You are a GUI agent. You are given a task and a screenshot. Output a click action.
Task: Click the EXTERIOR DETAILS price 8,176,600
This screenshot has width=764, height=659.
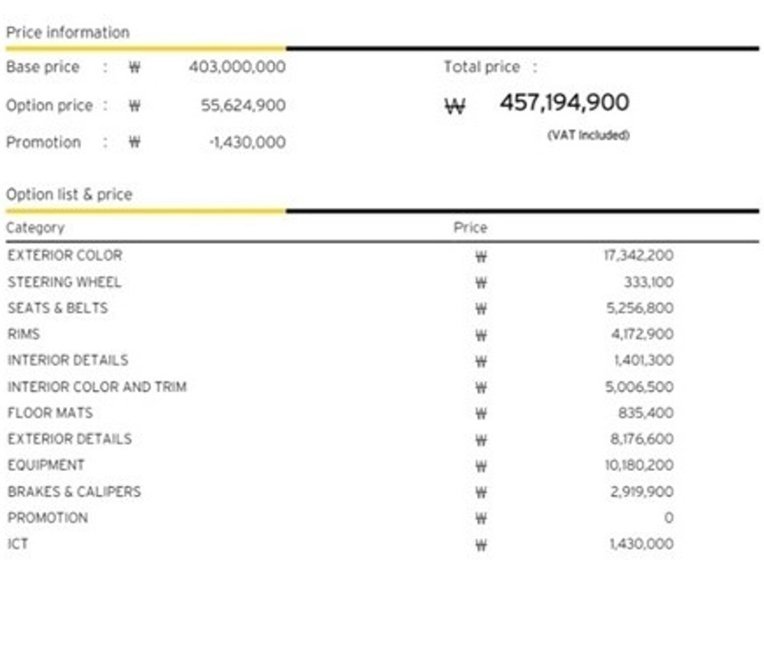click(x=642, y=439)
